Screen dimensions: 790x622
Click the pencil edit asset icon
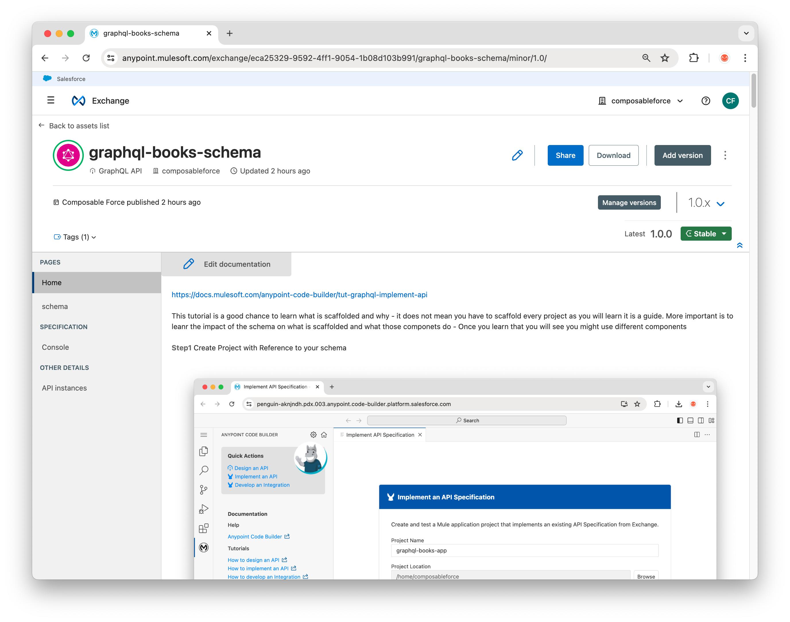pyautogui.click(x=517, y=156)
